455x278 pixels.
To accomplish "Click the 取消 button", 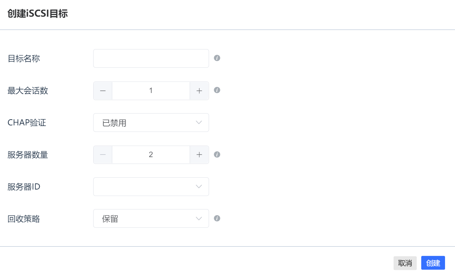I will click(x=405, y=263).
